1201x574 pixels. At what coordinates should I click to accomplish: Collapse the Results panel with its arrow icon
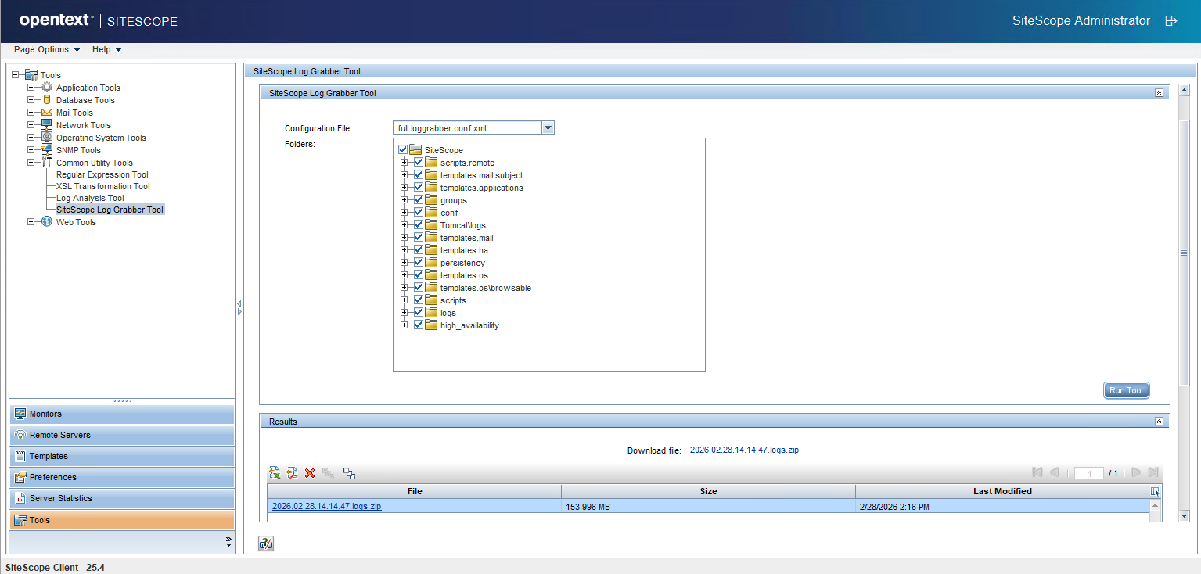(1159, 421)
